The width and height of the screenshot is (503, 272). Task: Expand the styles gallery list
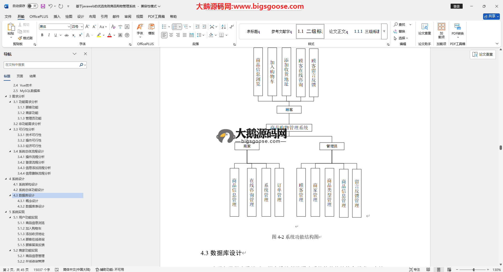384,31
